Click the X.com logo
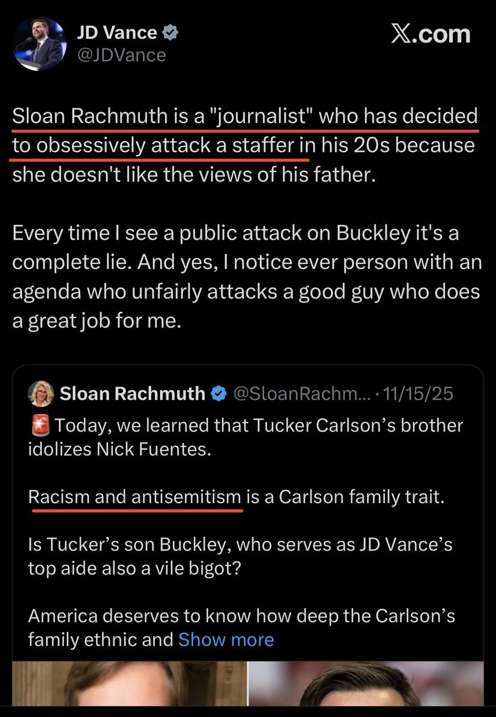496x717 pixels. 430,35
